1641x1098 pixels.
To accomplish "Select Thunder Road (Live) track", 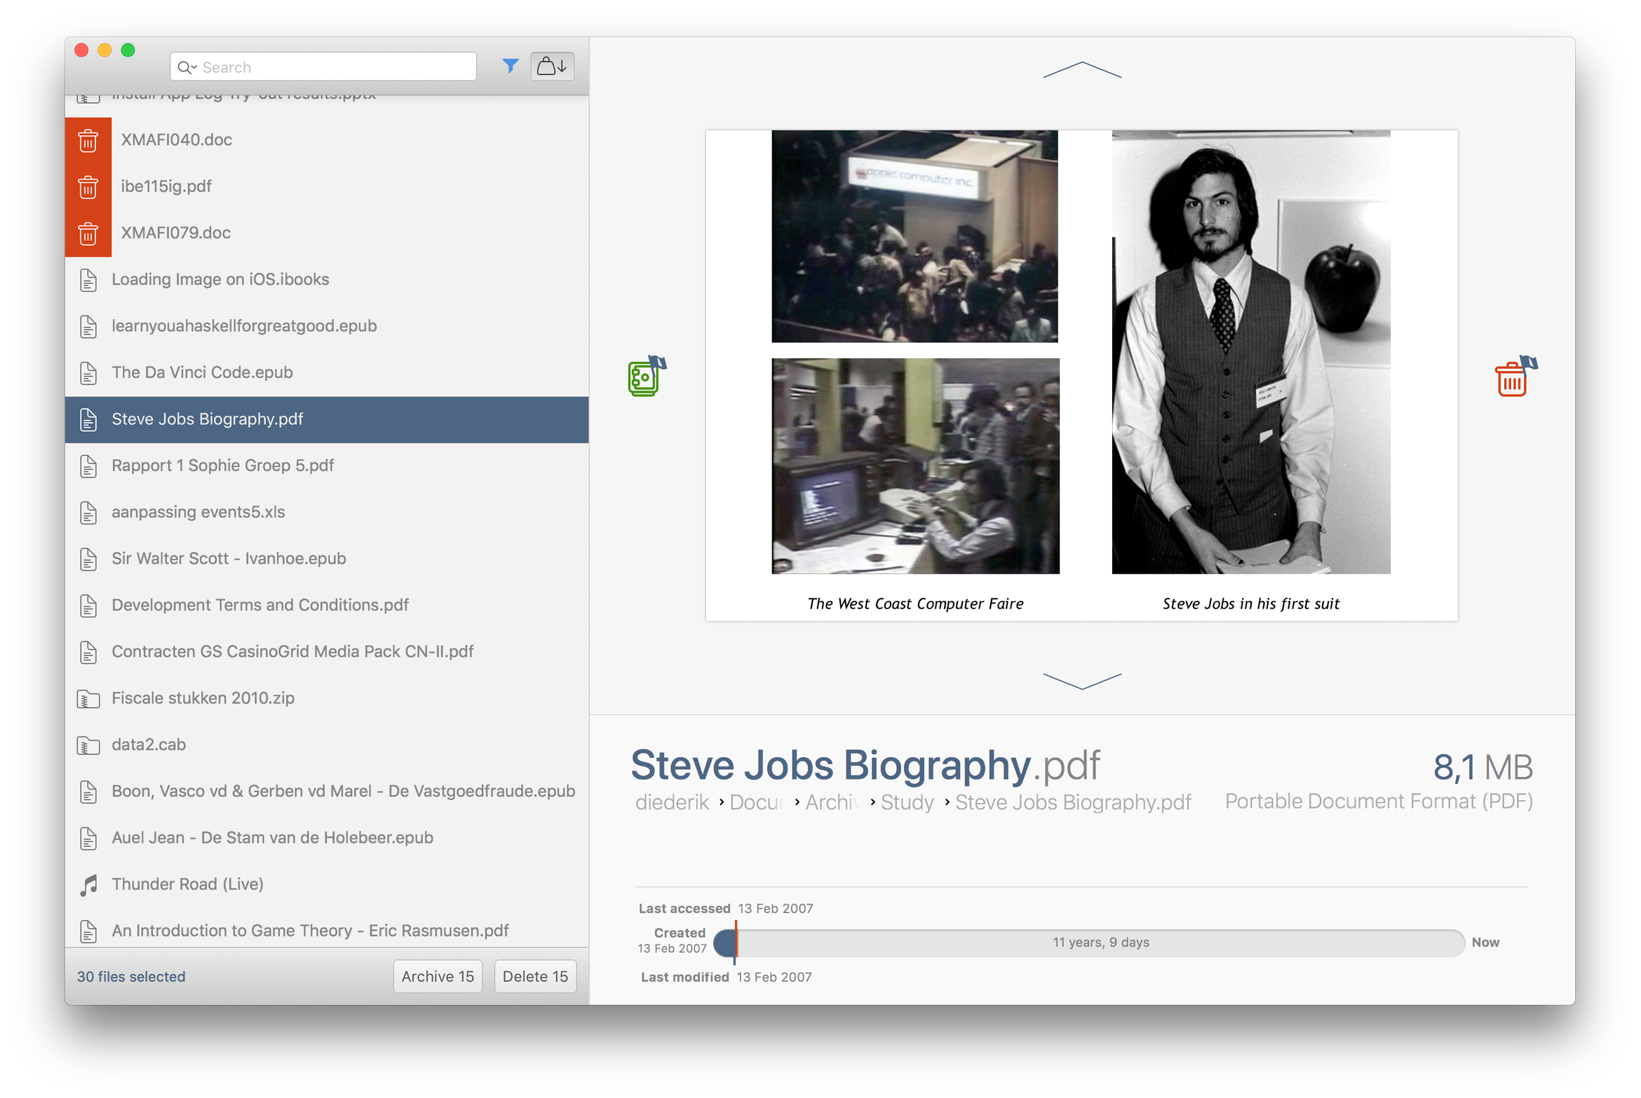I will (x=327, y=884).
